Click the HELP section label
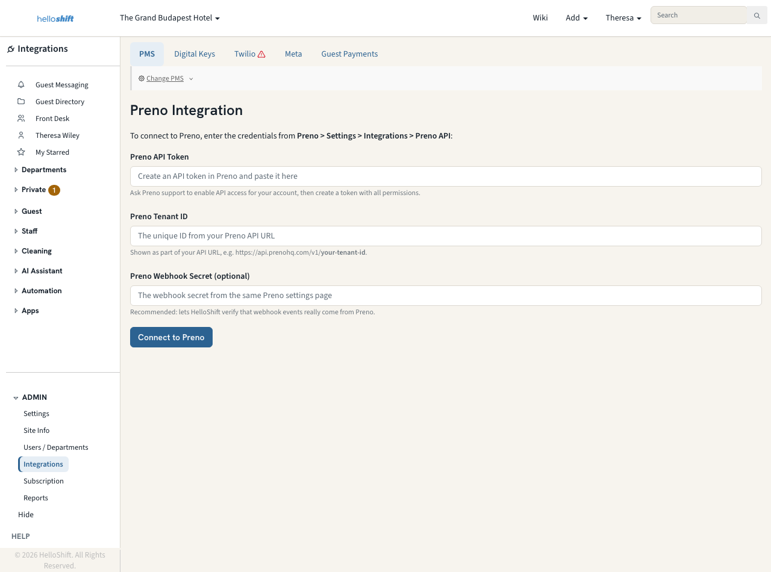Screen dimensions: 771x572 pos(20,536)
